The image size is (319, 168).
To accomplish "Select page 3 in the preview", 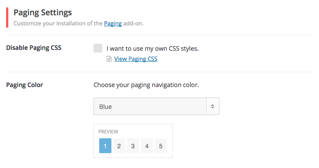I will 133,146.
